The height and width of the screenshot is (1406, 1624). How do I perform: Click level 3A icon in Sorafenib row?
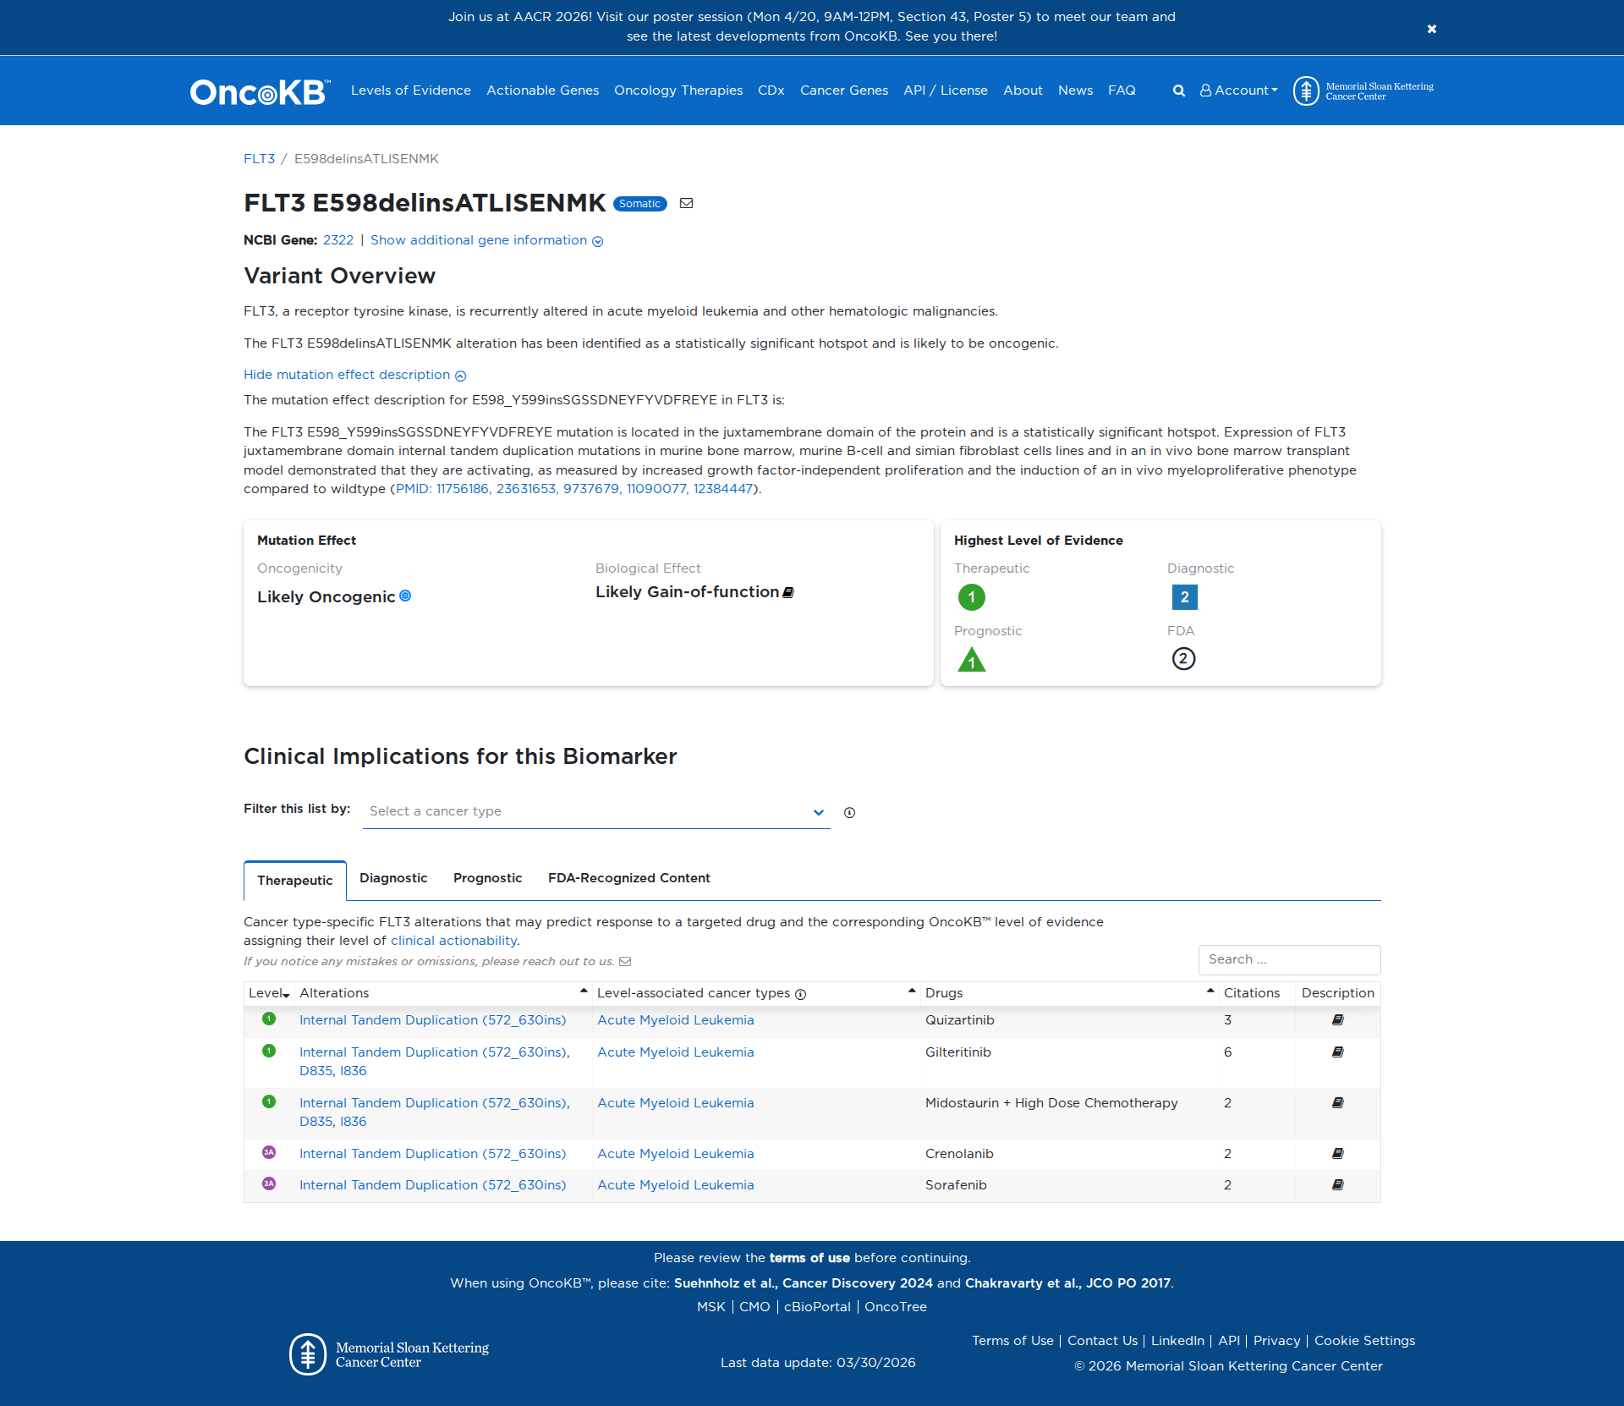pyautogui.click(x=269, y=1184)
